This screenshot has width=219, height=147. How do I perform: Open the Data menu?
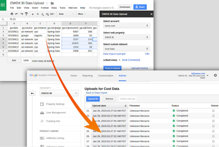pos(54,8)
